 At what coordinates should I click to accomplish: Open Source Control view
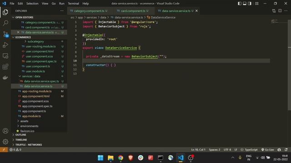(x=5, y=34)
